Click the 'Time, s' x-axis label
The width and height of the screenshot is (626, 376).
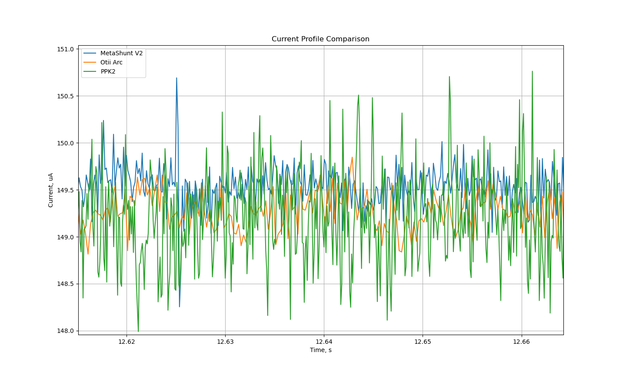(320, 350)
